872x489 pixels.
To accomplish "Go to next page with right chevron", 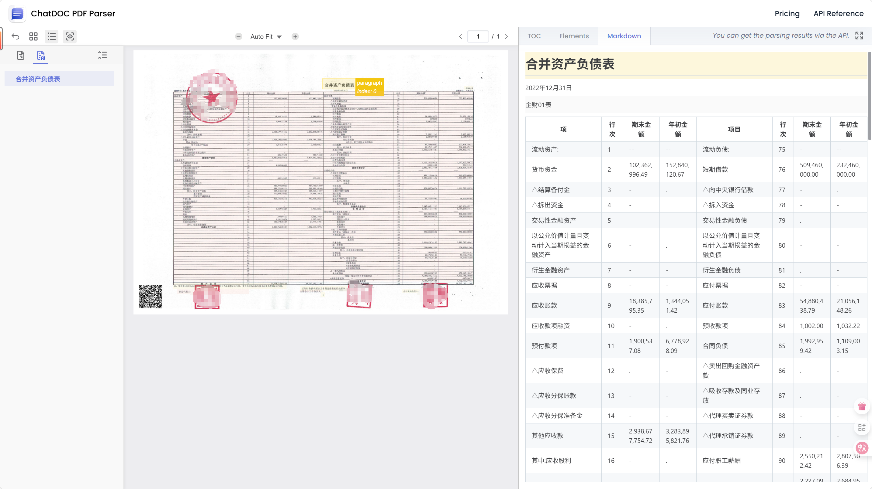I will click(x=506, y=36).
